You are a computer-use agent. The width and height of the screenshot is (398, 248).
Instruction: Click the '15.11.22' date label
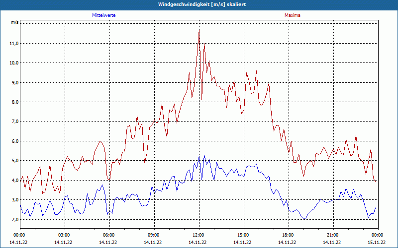pyautogui.click(x=377, y=242)
